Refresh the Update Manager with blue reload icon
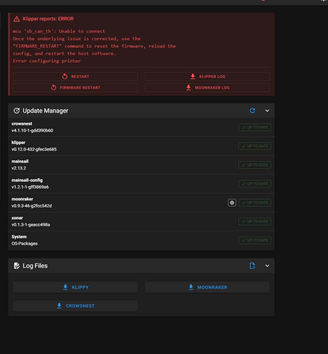 click(x=252, y=111)
